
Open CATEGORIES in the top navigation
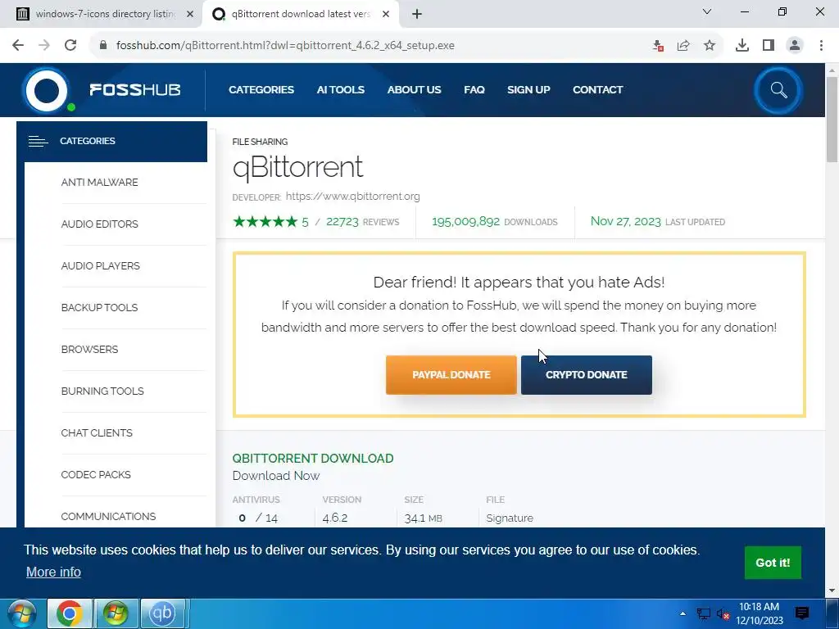(x=261, y=90)
